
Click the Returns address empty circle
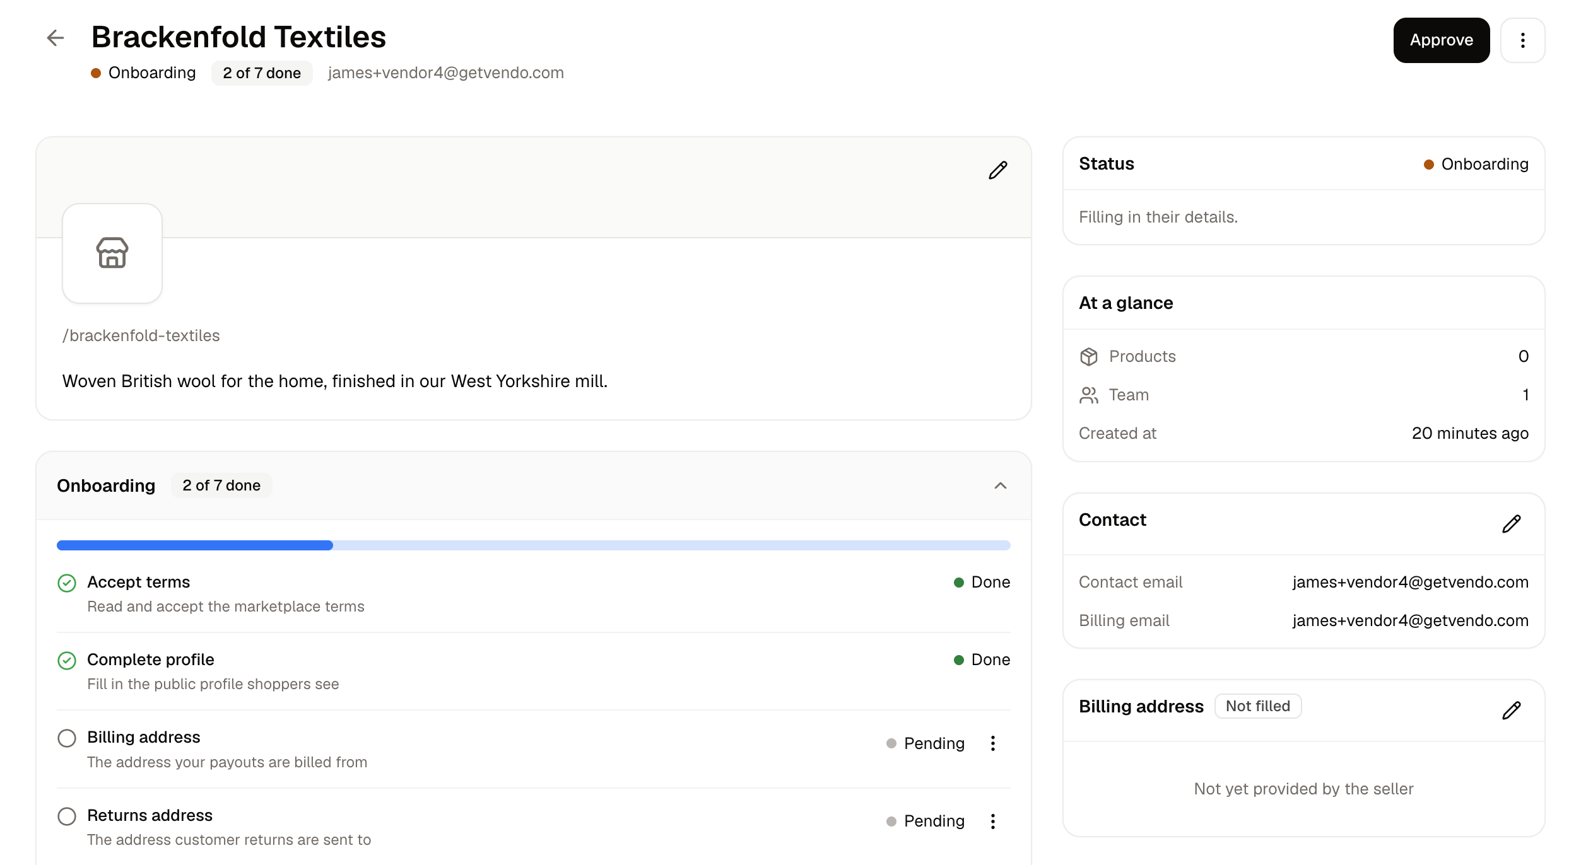[67, 816]
